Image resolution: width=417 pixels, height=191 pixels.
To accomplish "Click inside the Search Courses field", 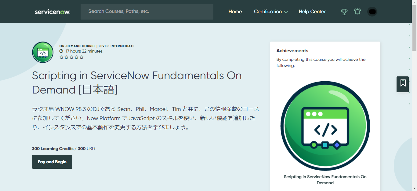I will tap(147, 11).
